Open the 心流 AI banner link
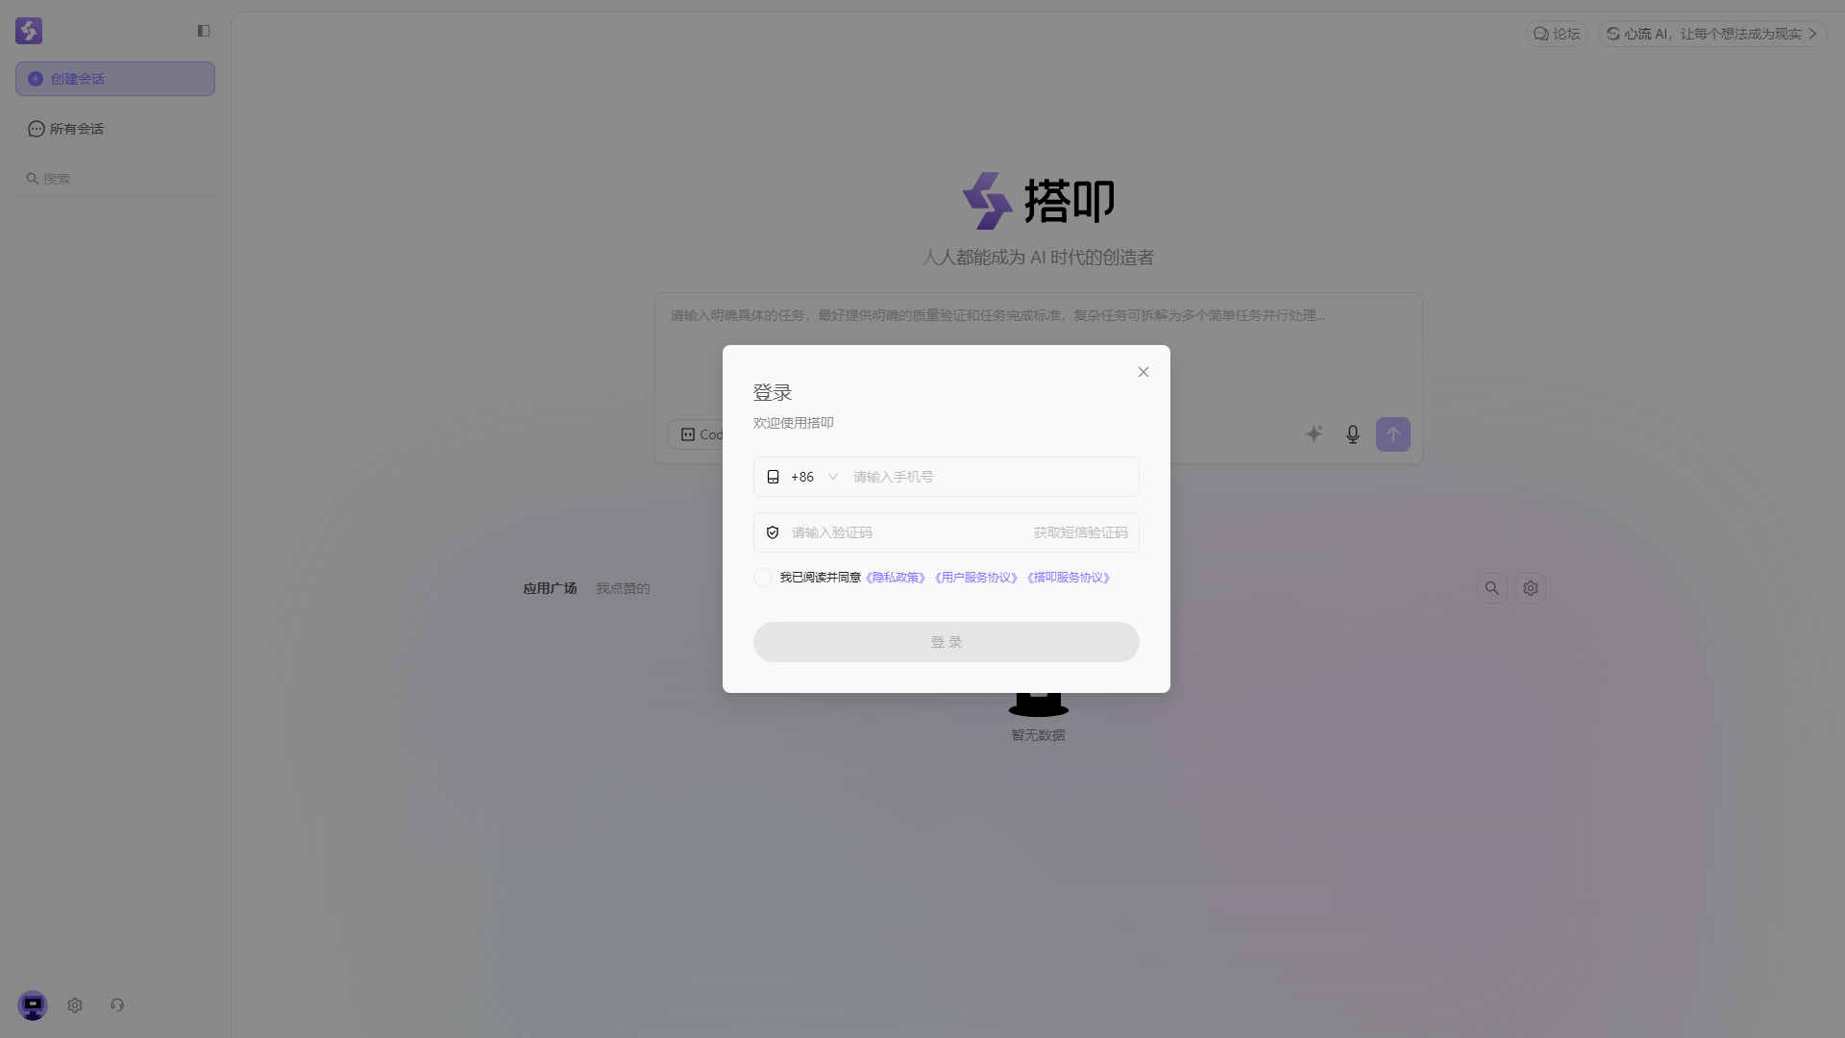Image resolution: width=1845 pixels, height=1038 pixels. pyautogui.click(x=1711, y=34)
